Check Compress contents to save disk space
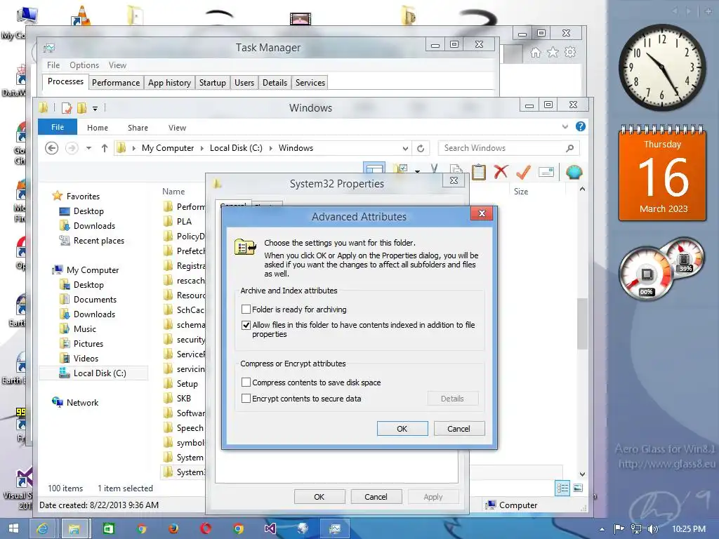 click(246, 382)
